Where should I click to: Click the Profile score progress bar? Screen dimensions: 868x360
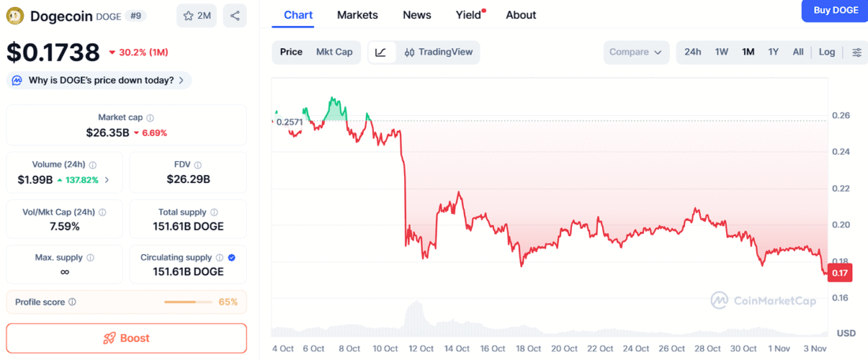[188, 302]
